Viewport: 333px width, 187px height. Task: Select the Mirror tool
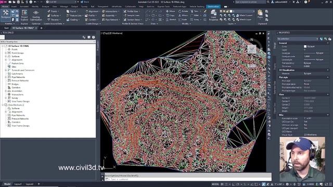pos(183,16)
